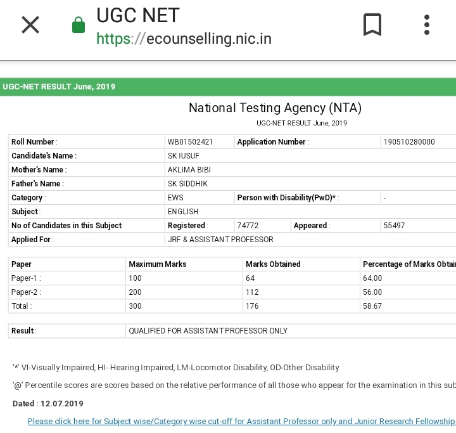
Task: Click the green UGC-NET RESULT June header
Action: pyautogui.click(x=60, y=87)
